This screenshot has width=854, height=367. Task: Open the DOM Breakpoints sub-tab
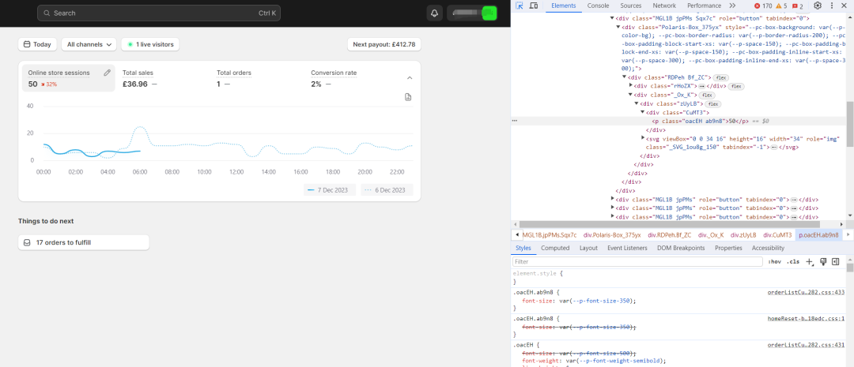point(681,248)
